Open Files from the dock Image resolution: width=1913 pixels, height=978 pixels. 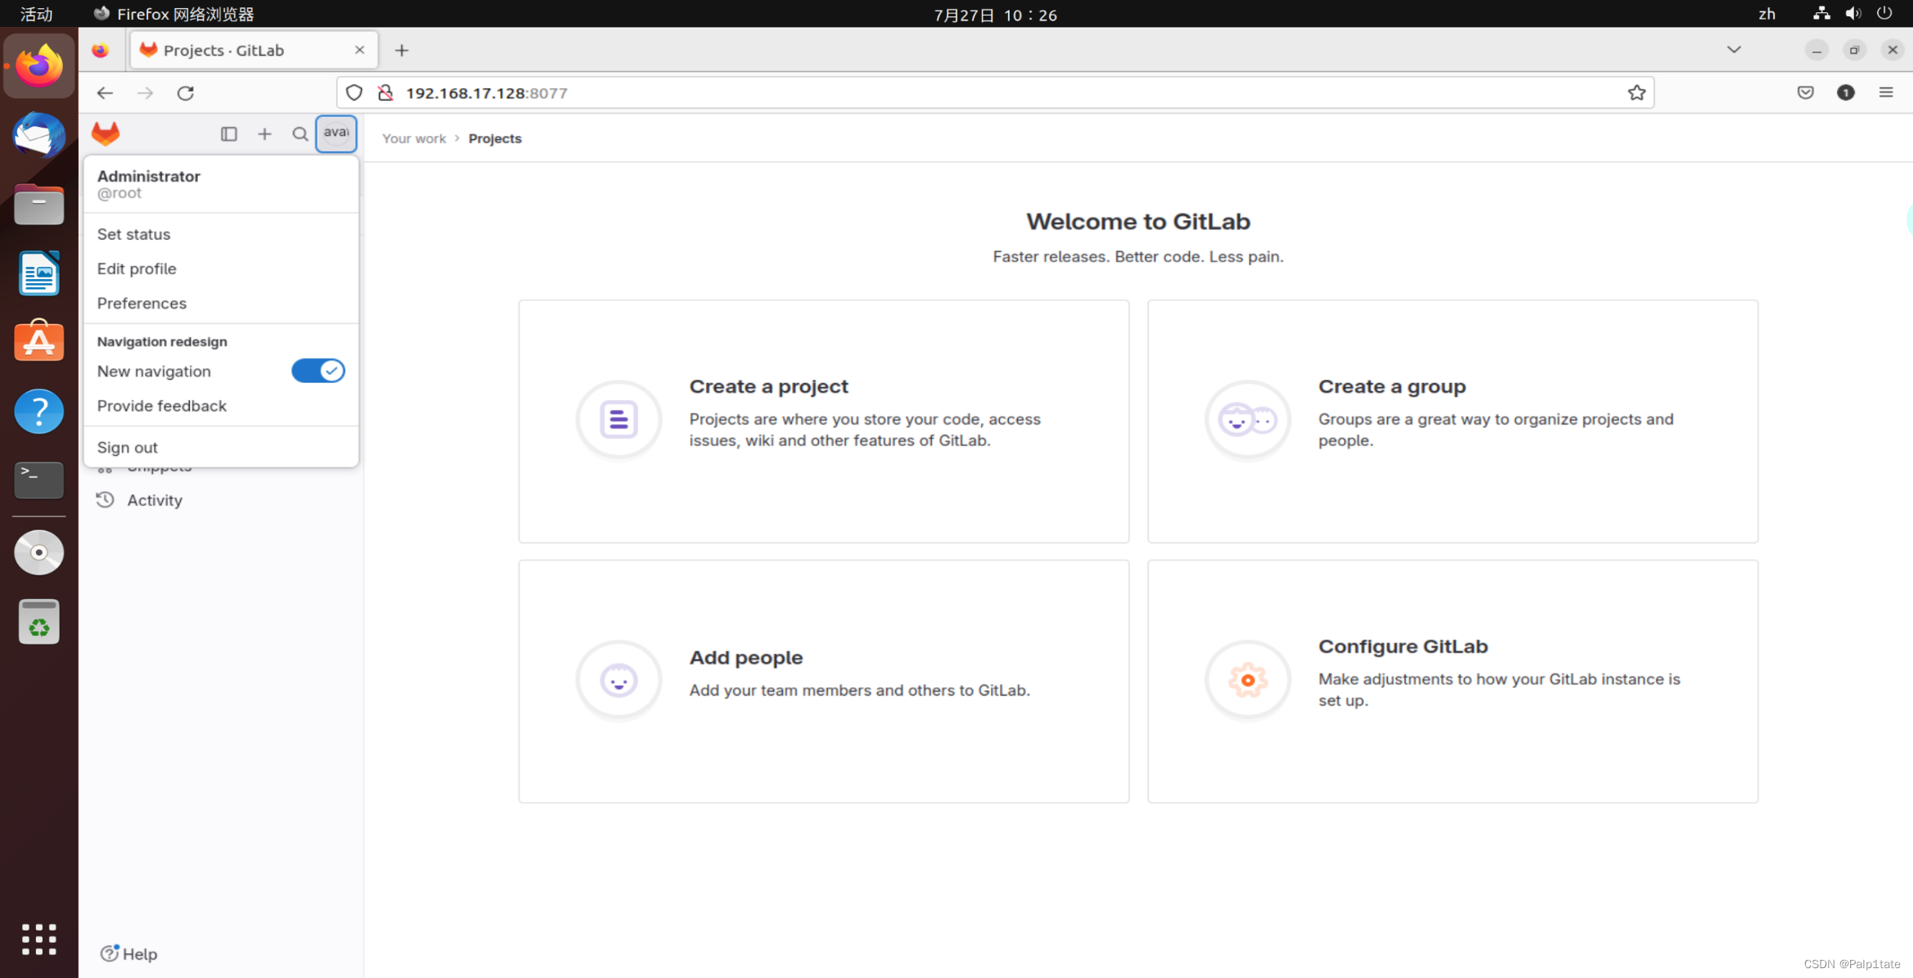tap(38, 204)
